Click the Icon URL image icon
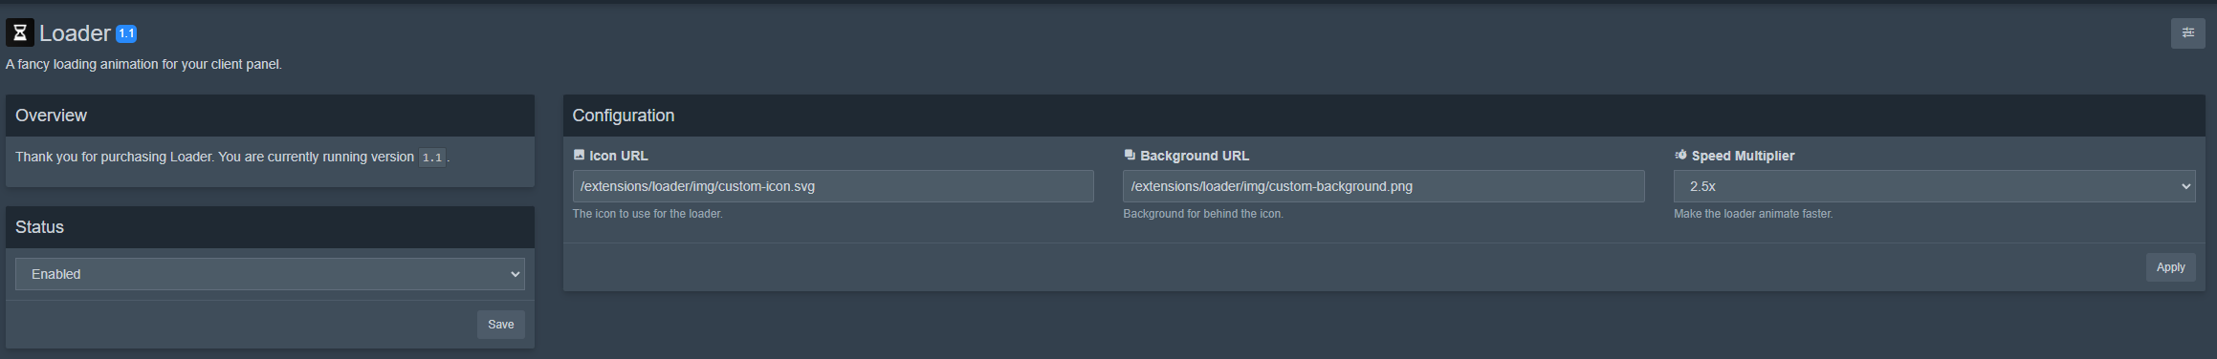Viewport: 2217px width, 359px height. pyautogui.click(x=579, y=155)
